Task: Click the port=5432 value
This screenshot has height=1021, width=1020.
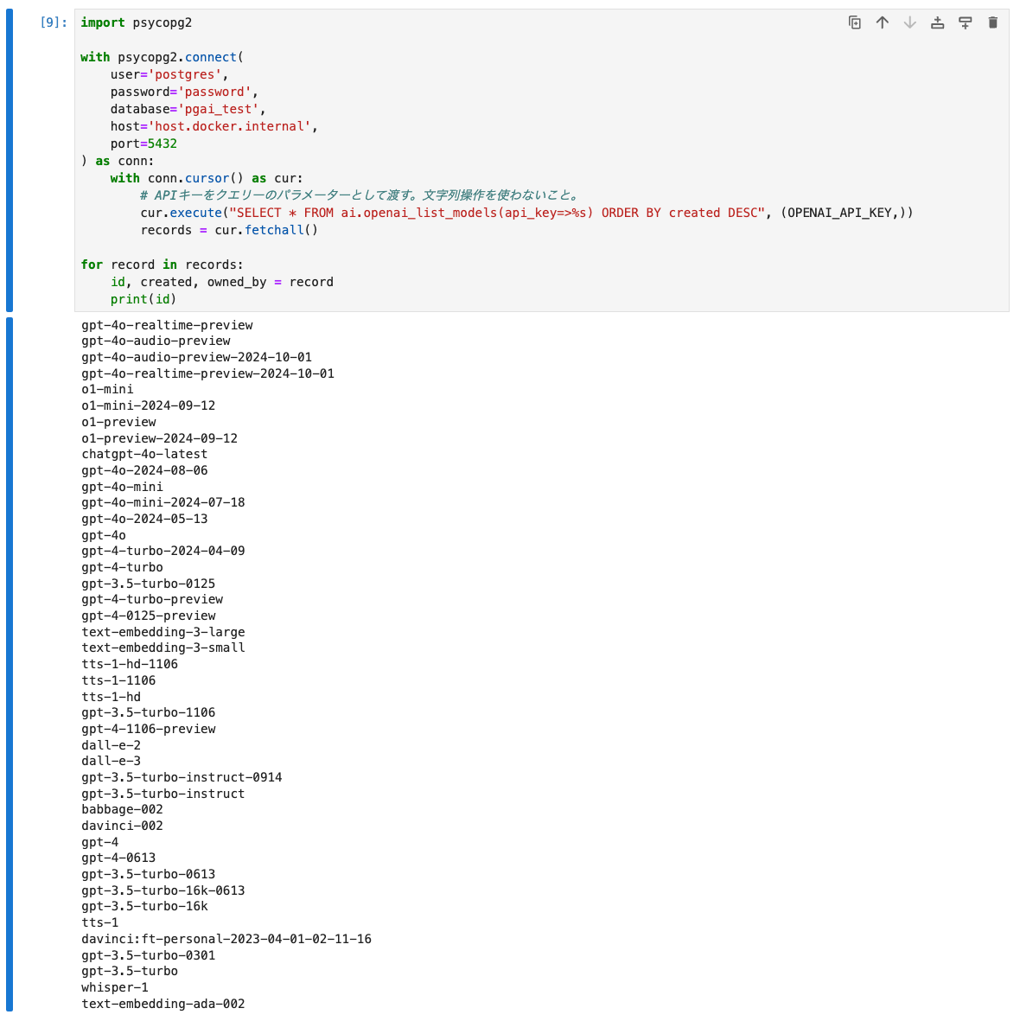Action: [x=163, y=144]
